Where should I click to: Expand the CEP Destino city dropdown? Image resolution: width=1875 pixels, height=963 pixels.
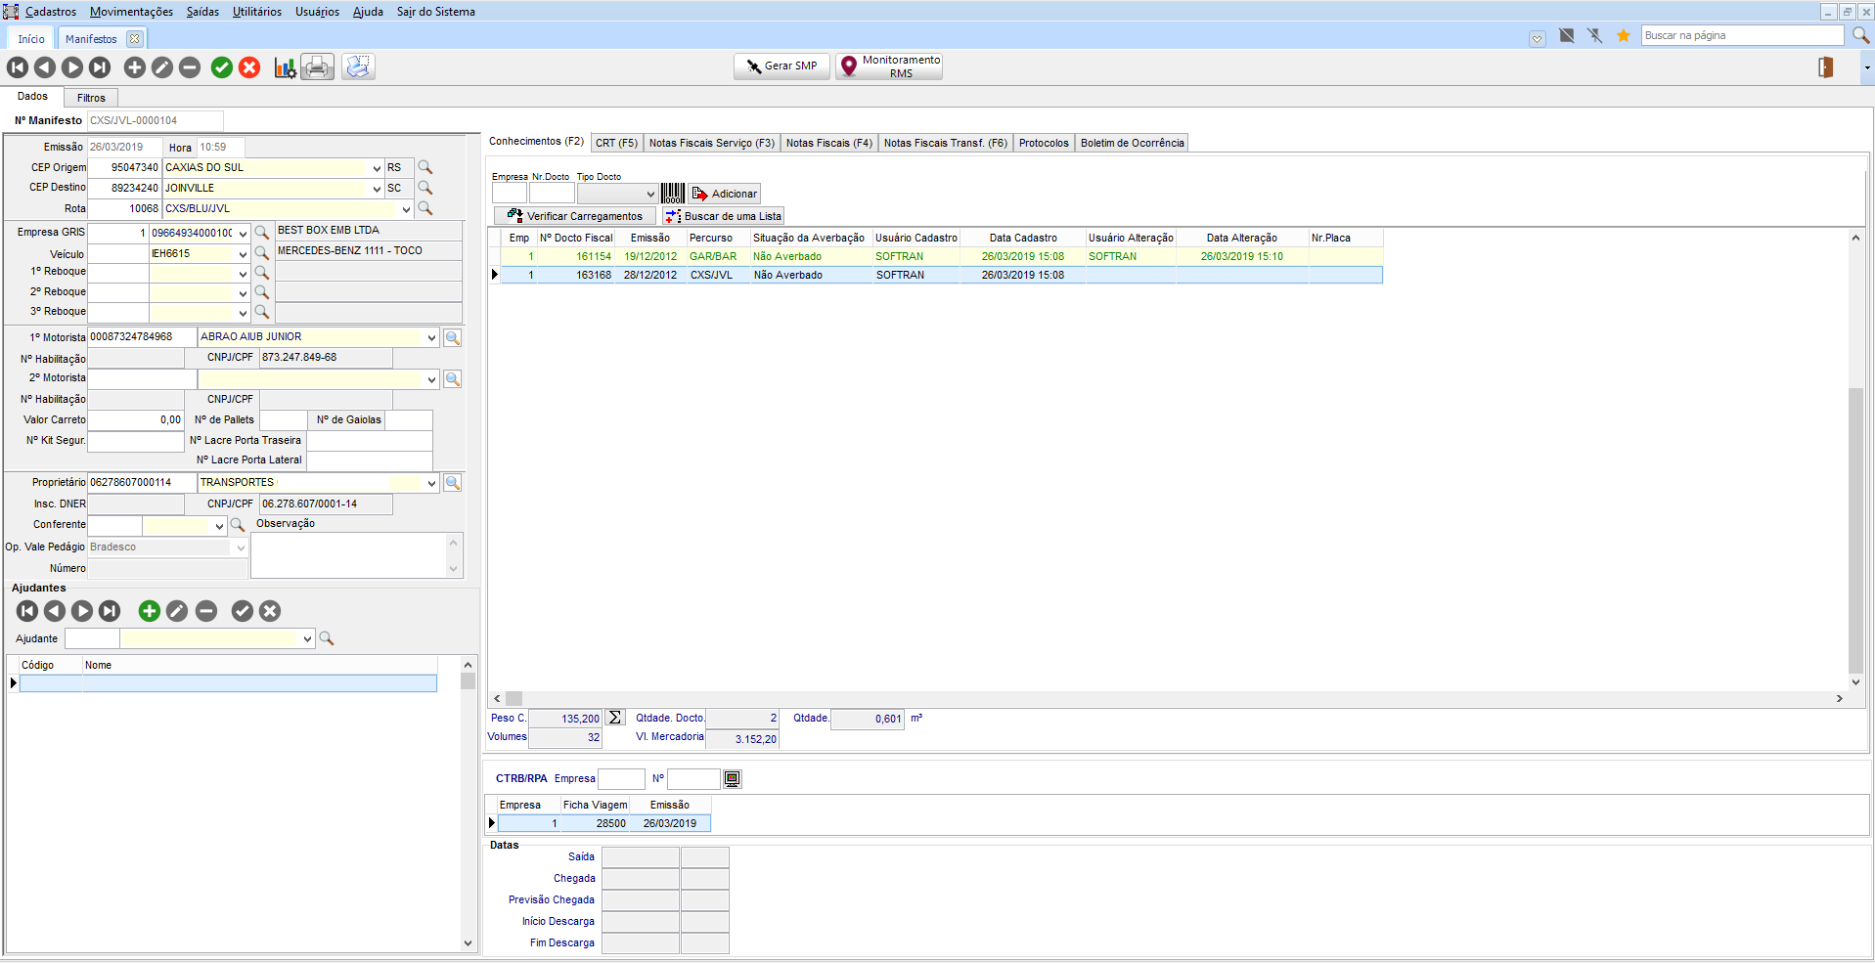[377, 189]
